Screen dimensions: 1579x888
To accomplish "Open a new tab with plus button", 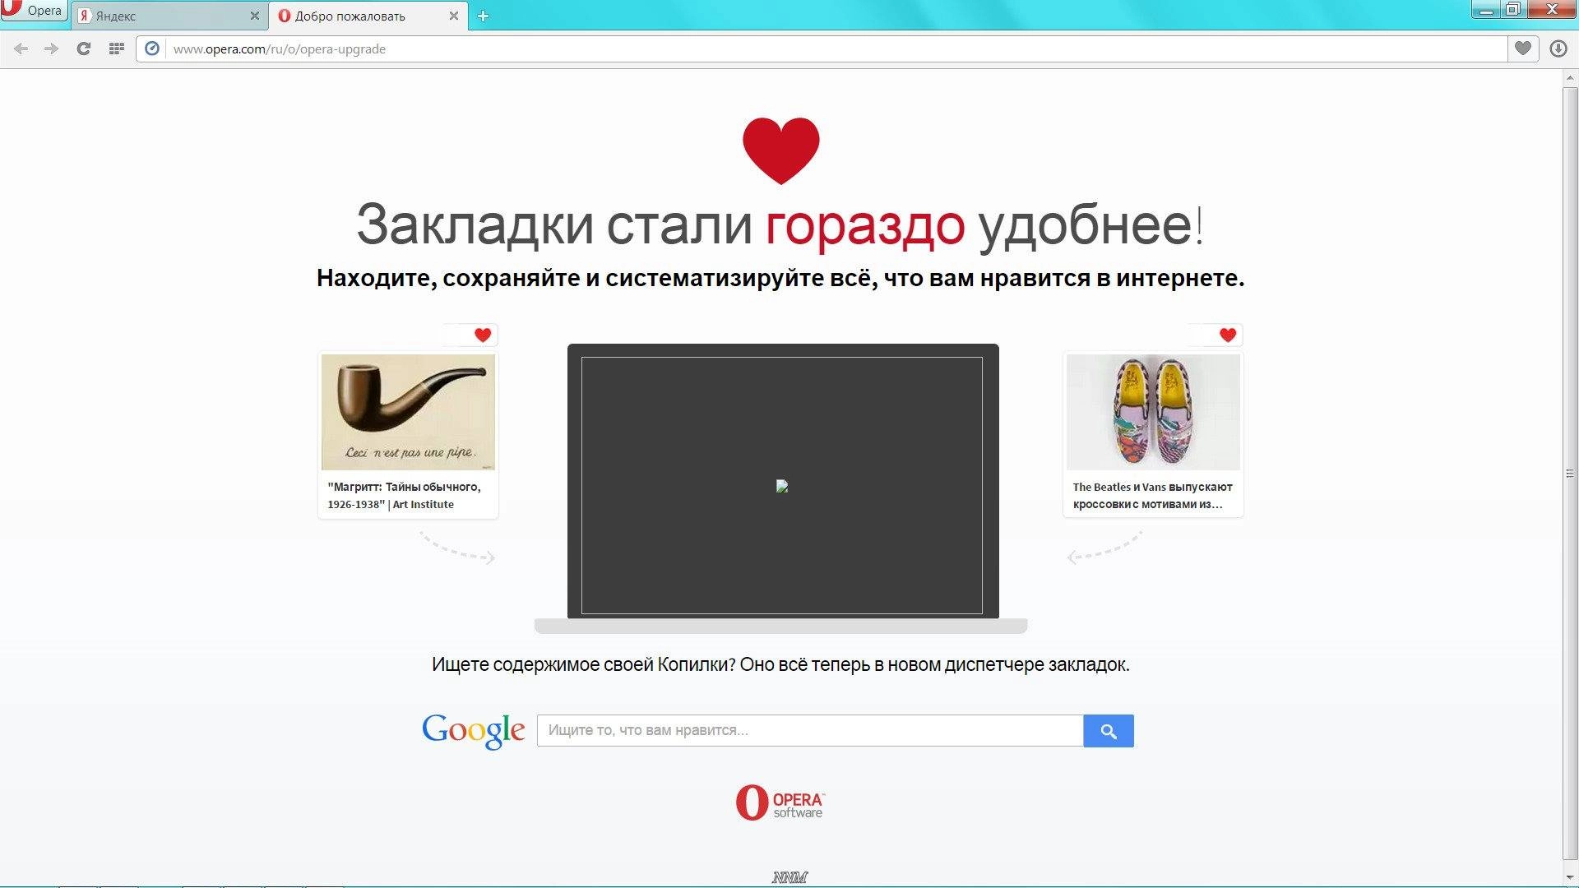I will point(483,16).
